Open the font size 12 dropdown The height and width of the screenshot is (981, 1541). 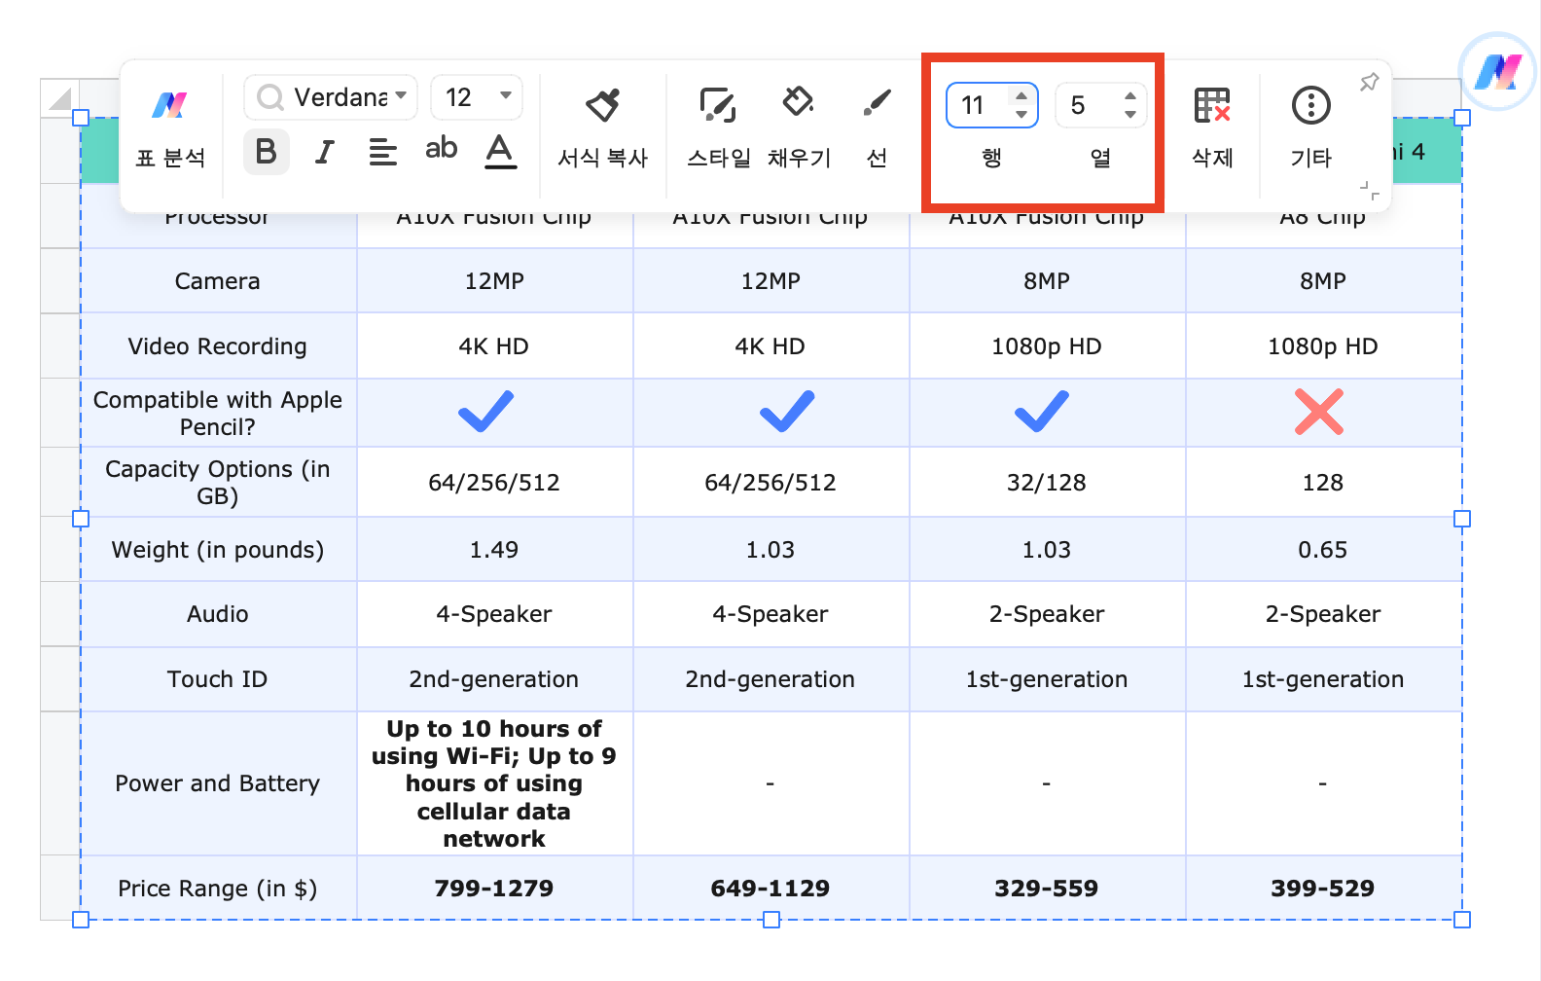(477, 97)
